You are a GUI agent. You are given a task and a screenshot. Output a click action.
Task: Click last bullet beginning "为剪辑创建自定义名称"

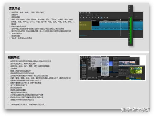coord(28,104)
